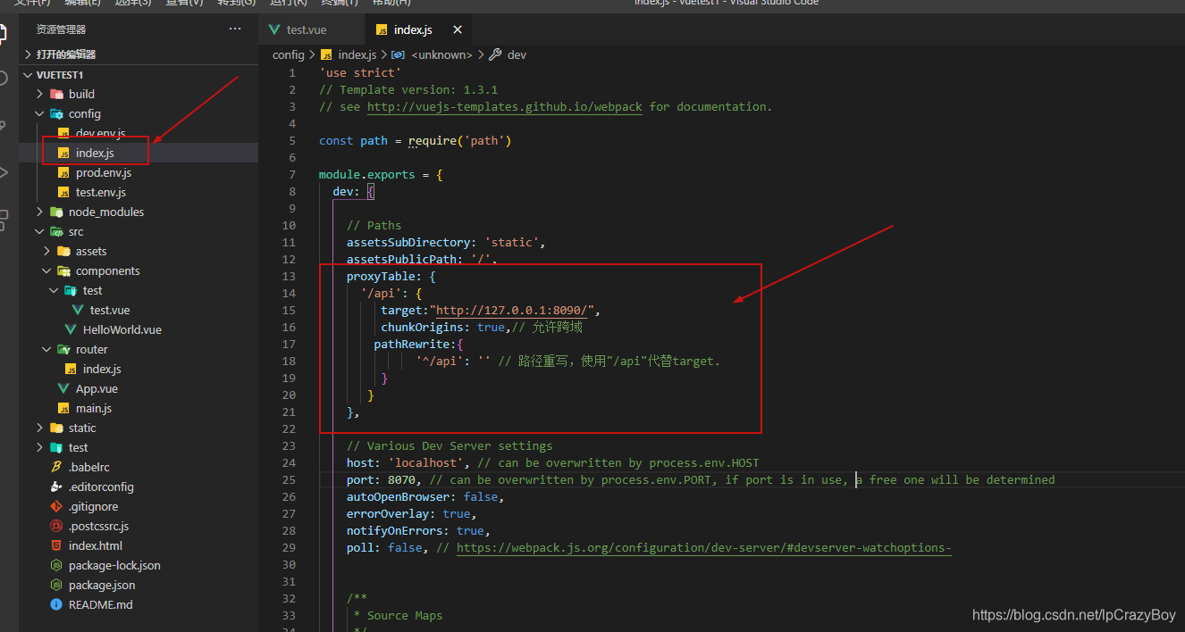Click the 'Source Maps' comment on line 33

pyautogui.click(x=405, y=615)
